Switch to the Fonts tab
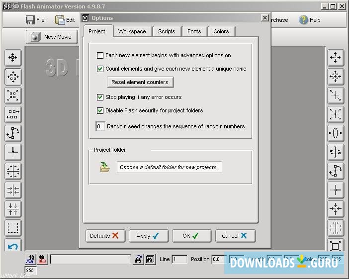This screenshot has height=279, width=349. [x=194, y=31]
